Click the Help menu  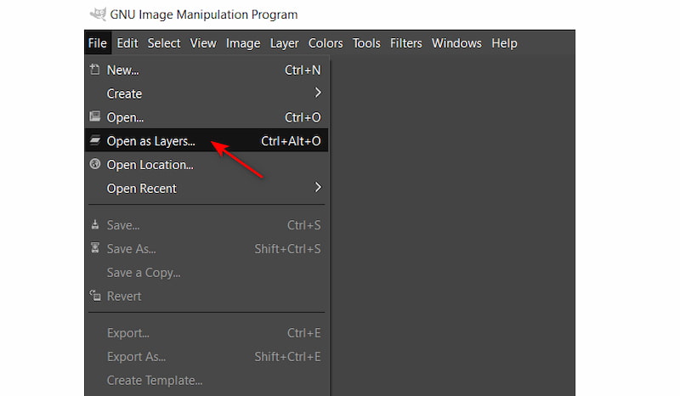(504, 43)
